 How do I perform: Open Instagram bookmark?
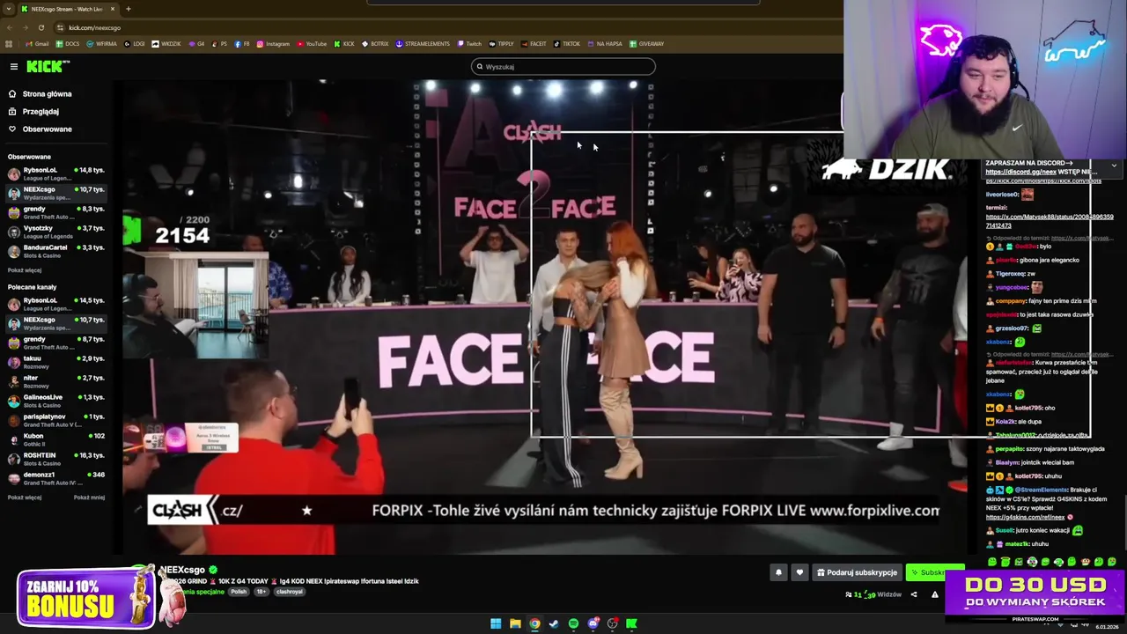[273, 44]
